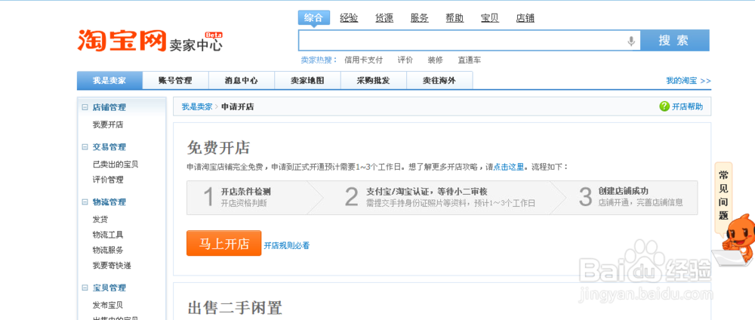Click the 店铺管理 section heading
The width and height of the screenshot is (755, 320).
pos(109,107)
